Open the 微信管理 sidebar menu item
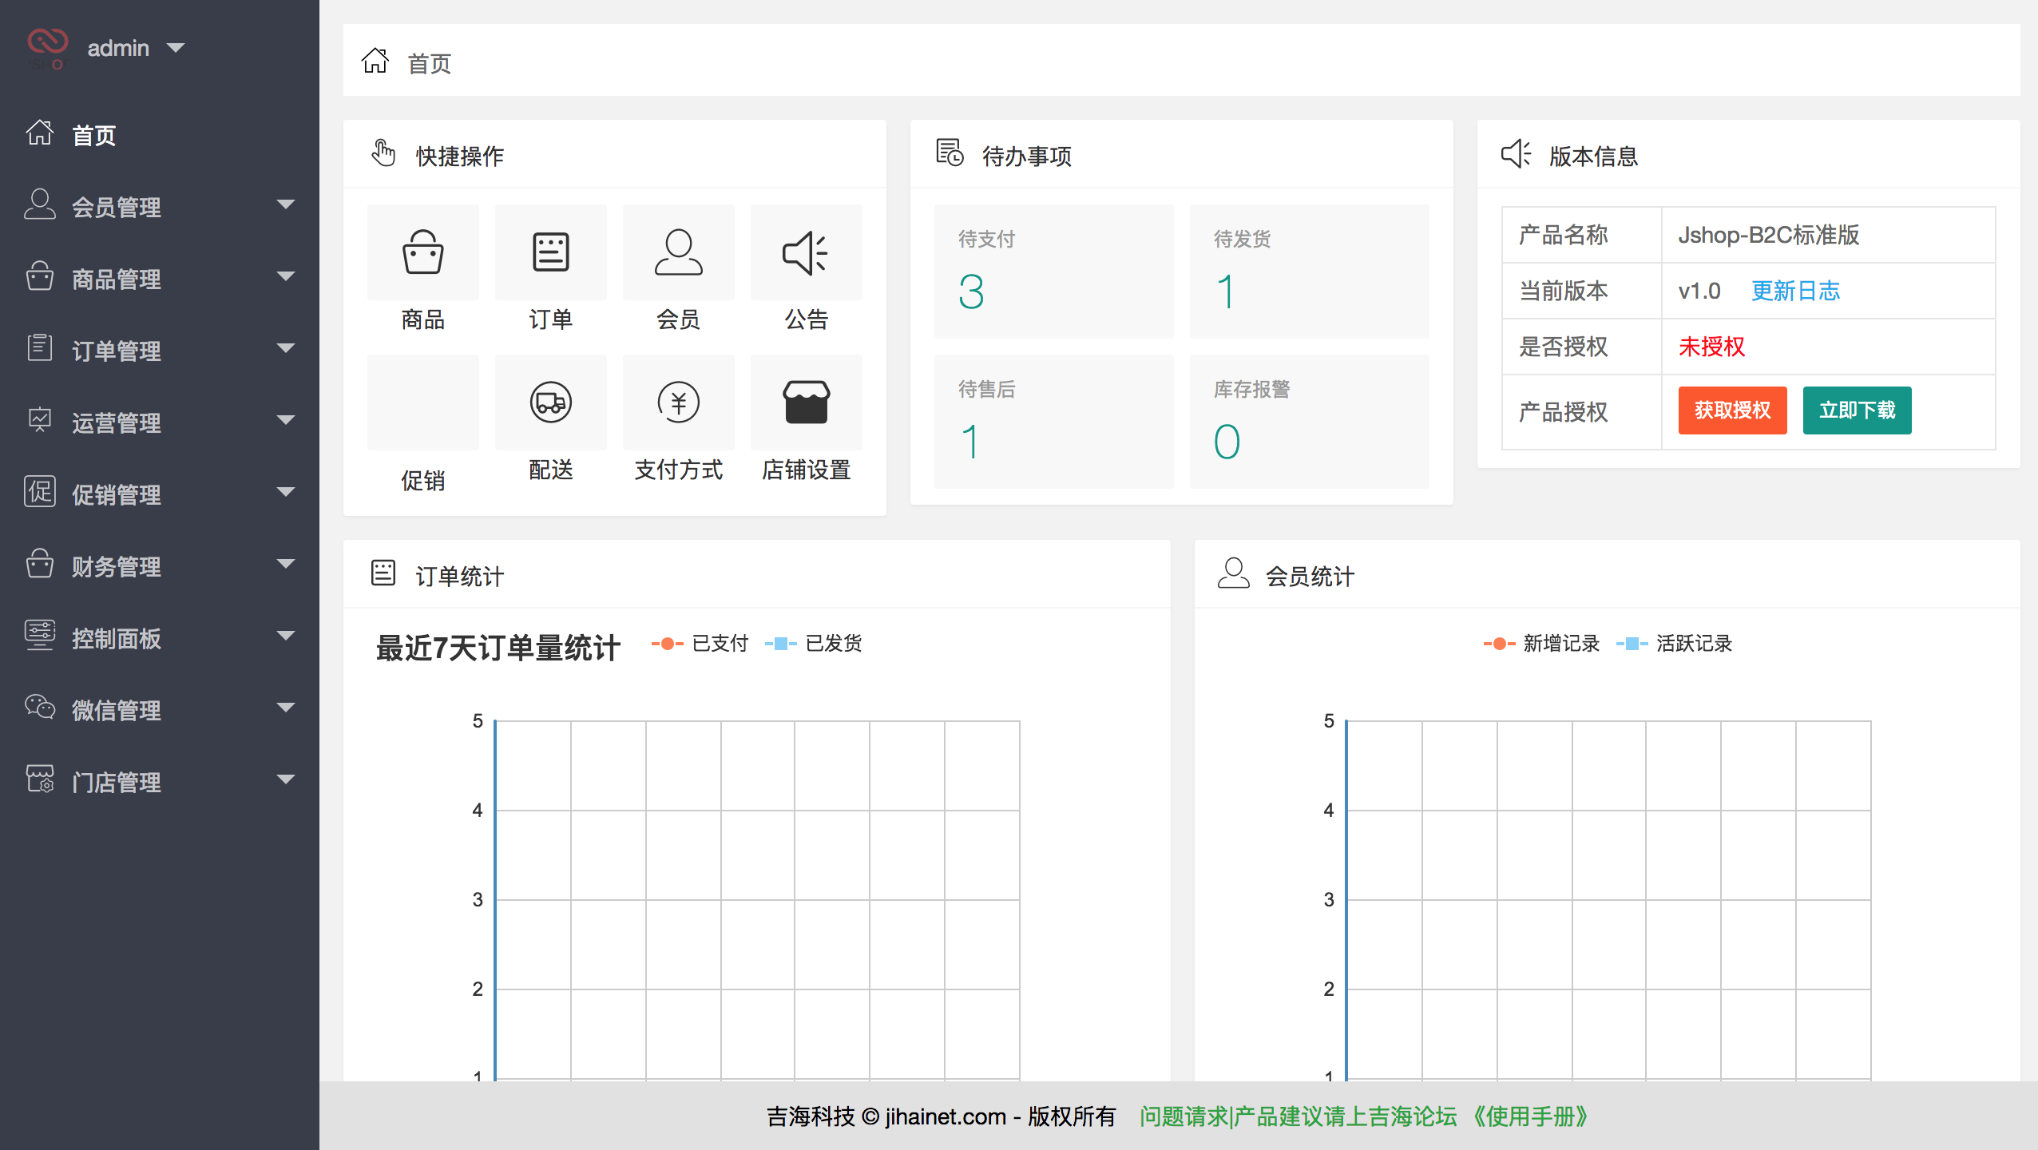This screenshot has width=2038, height=1150. 160,710
